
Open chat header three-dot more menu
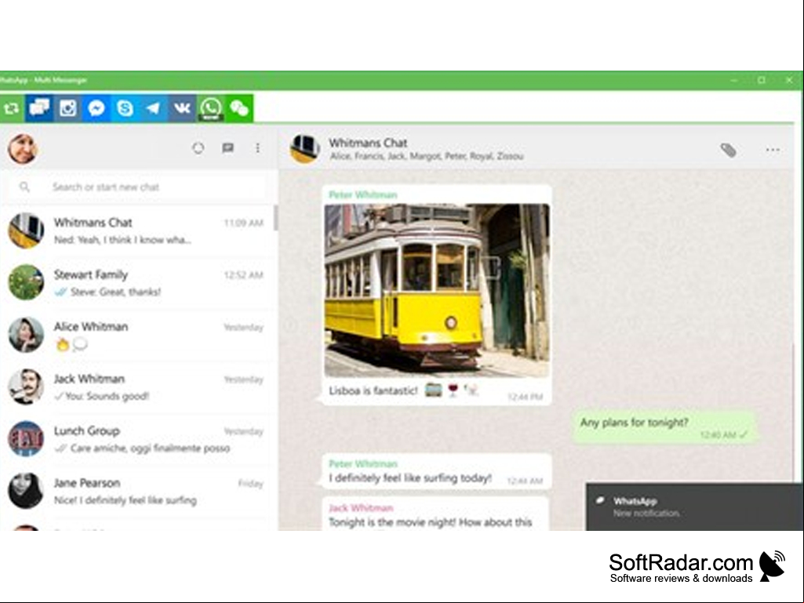pos(773,150)
